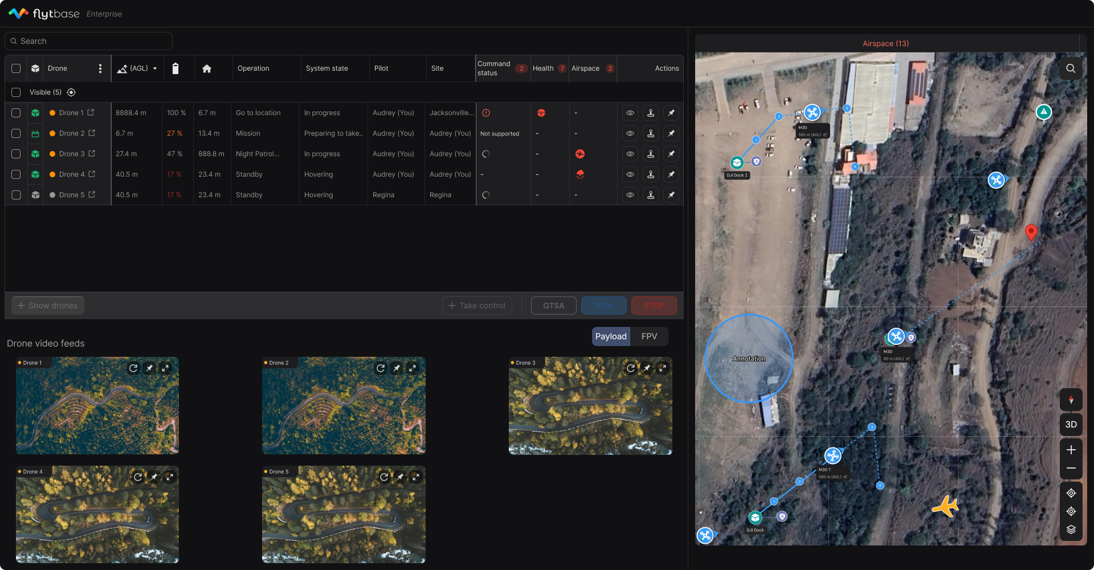Check the Visible (5) group checkbox
1094x570 pixels.
[16, 92]
